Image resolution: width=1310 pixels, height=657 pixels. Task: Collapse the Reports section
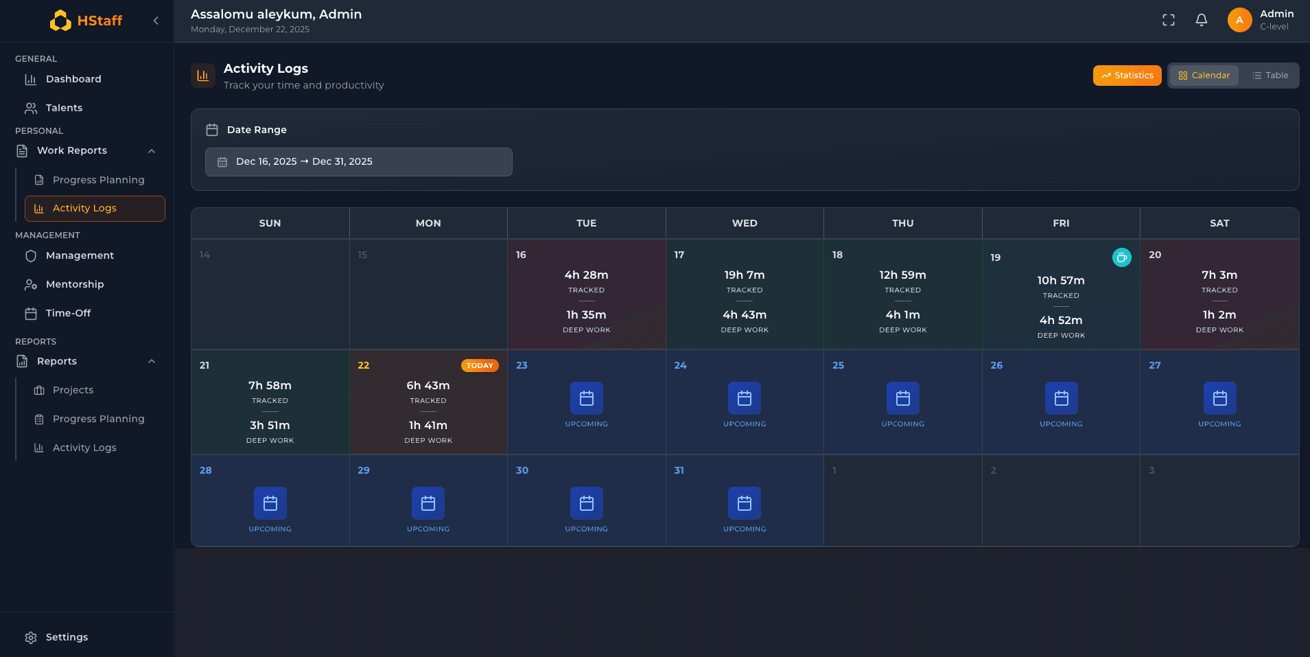(x=152, y=361)
